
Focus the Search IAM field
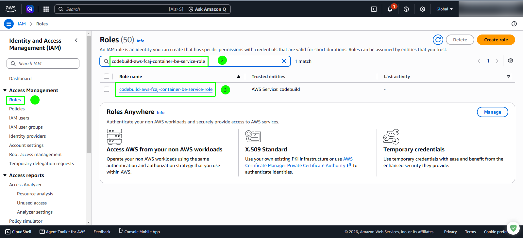point(43,63)
